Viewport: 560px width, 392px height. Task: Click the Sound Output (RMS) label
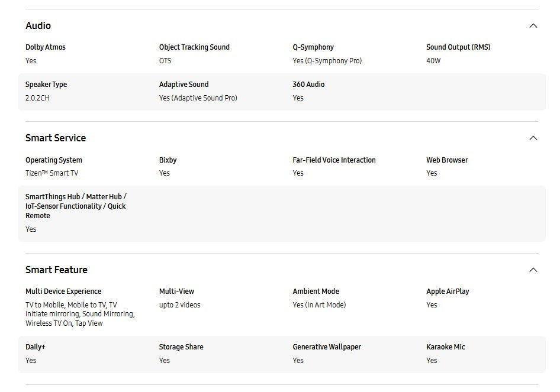click(x=458, y=47)
